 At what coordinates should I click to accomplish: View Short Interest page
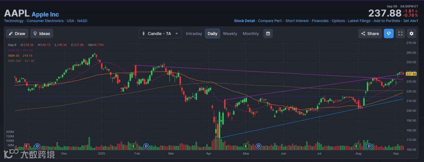(x=297, y=21)
